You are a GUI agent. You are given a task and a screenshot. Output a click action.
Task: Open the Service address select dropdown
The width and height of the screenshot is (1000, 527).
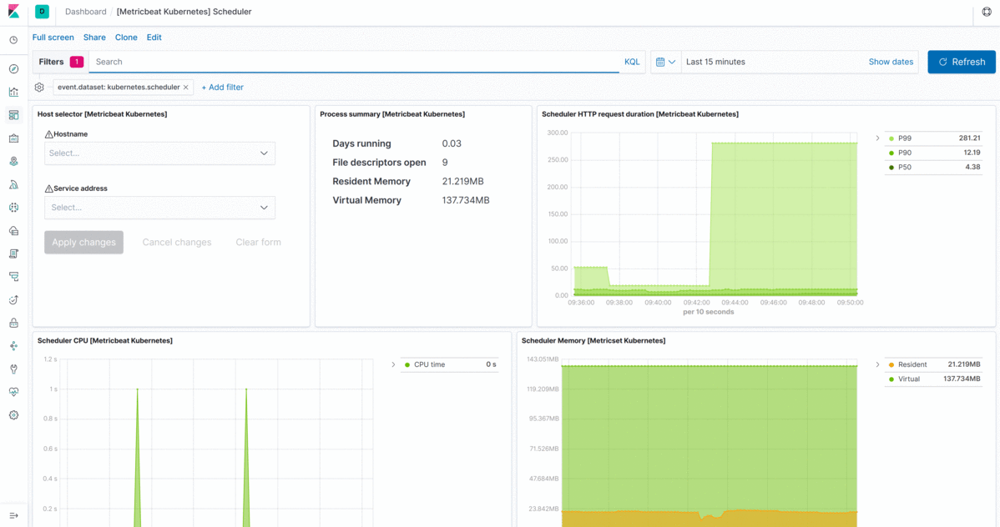pyautogui.click(x=159, y=207)
